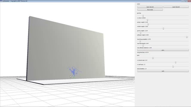Click the gravity weight slider handle

[163, 29]
